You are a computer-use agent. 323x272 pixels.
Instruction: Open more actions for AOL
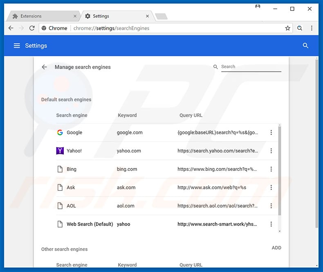(x=271, y=206)
